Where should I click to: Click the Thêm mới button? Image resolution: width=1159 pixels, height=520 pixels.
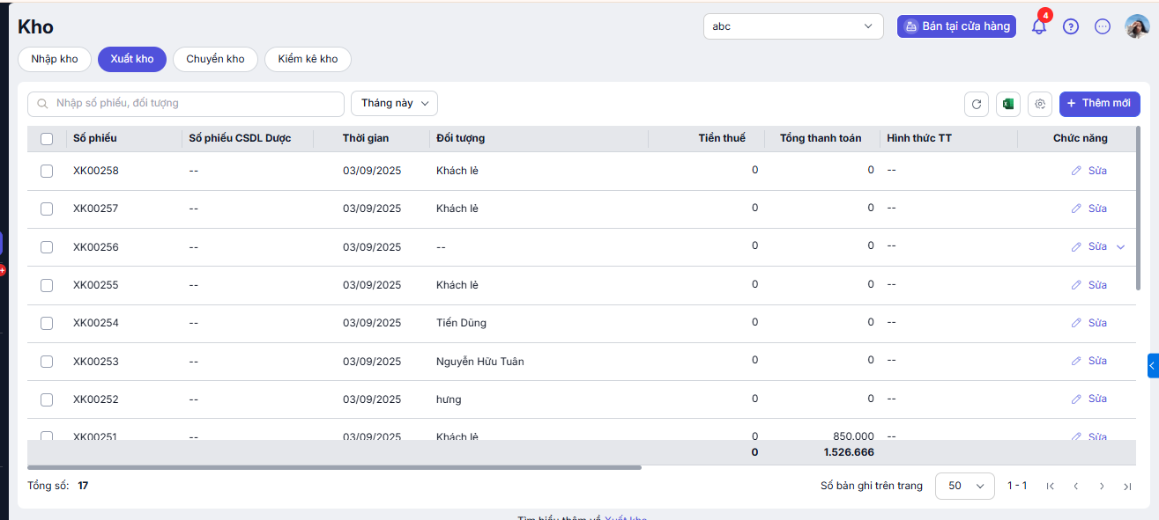[1100, 104]
